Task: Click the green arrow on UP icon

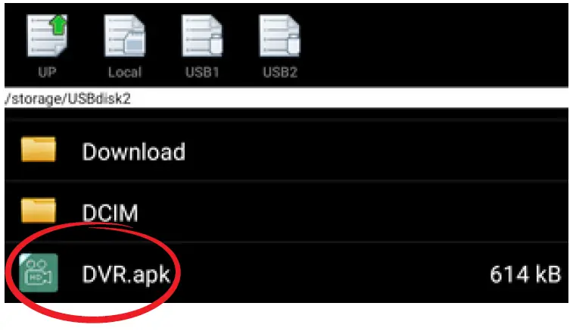Action: point(58,26)
